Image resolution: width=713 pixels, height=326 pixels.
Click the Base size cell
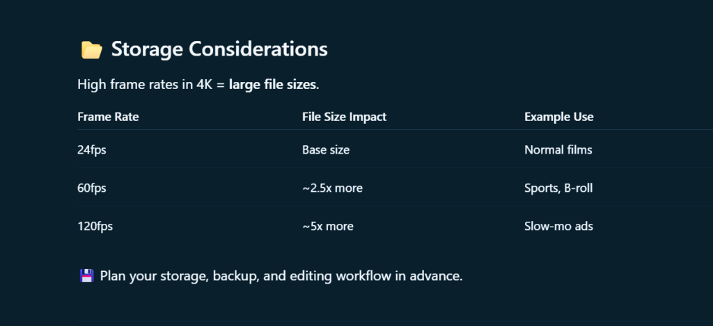(326, 150)
